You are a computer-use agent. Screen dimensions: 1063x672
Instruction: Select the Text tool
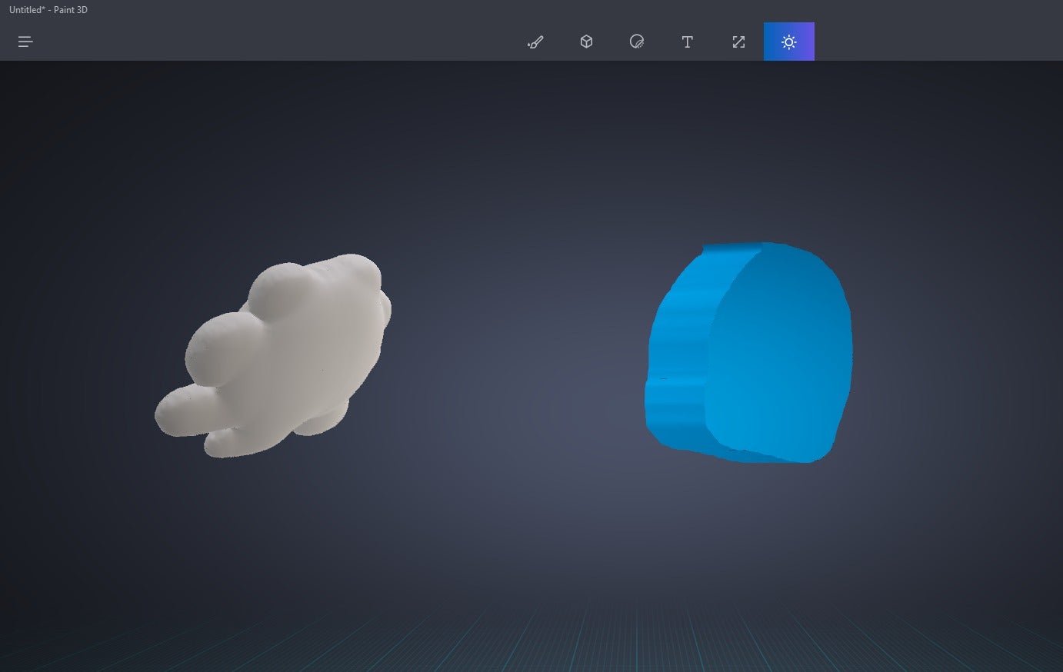point(688,42)
